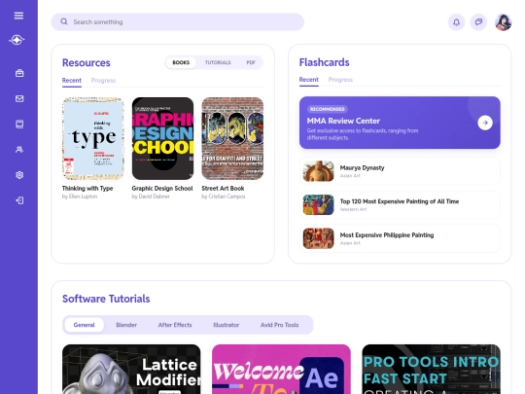Open the settings gear sidebar icon
Screen dimensions: 525x394
pos(19,175)
